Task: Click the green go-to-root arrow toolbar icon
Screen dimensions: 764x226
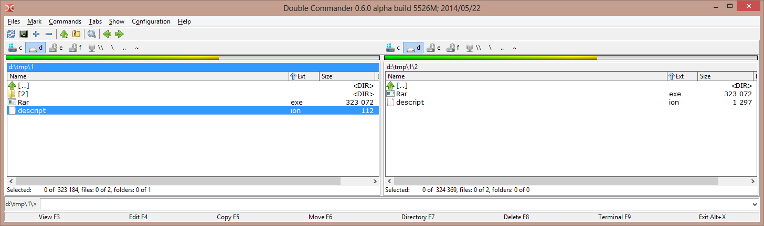Action: click(64, 34)
